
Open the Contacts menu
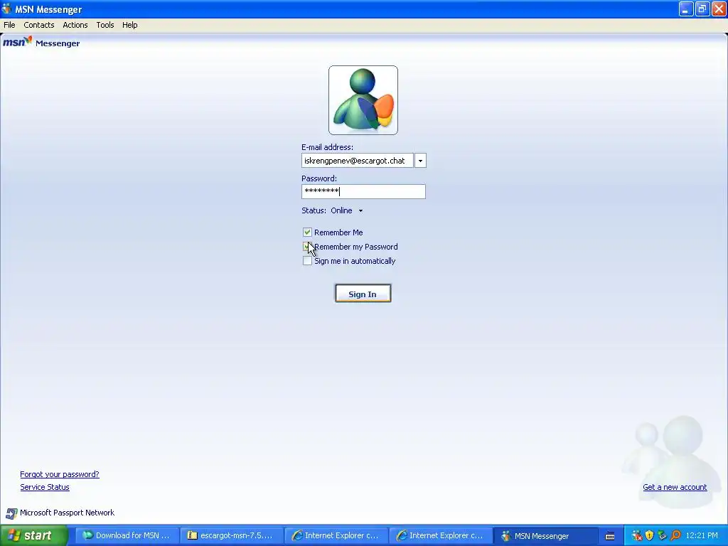click(x=39, y=25)
